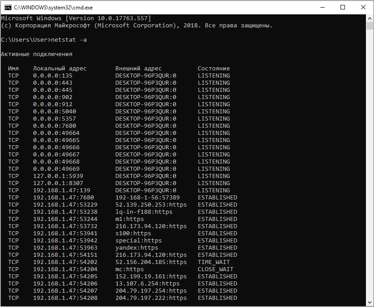
Task: Click the scrollbar up arrow
Action: 370,18
